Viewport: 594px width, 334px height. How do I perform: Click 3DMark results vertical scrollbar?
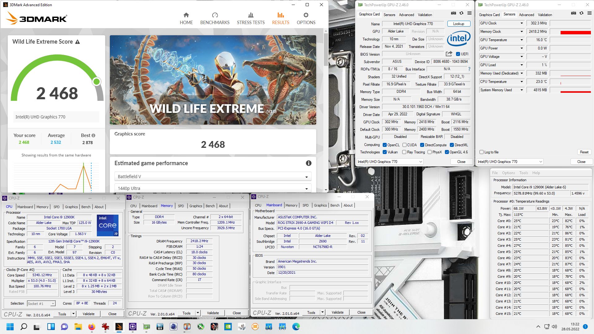tap(326, 49)
